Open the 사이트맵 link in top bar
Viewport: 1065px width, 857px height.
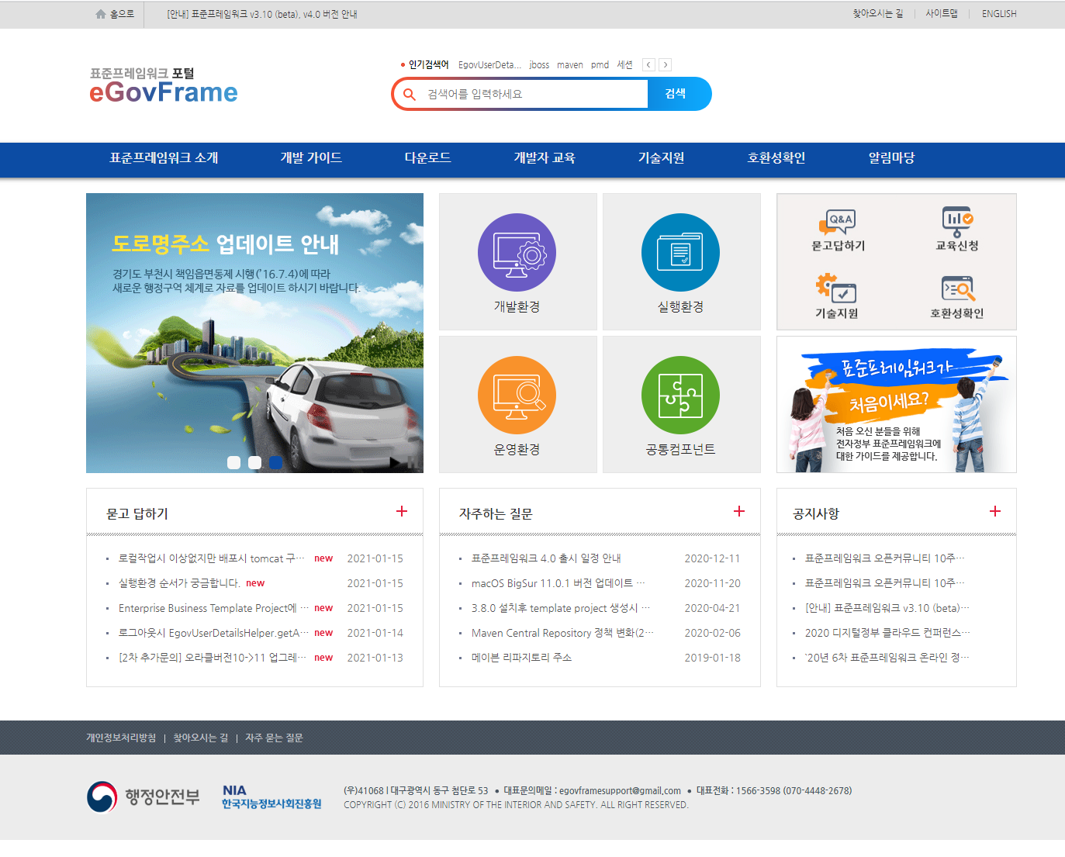pos(942,14)
